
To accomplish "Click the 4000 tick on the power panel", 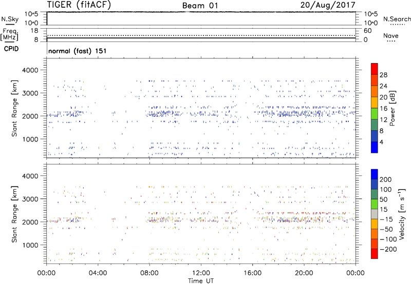I will click(30, 70).
